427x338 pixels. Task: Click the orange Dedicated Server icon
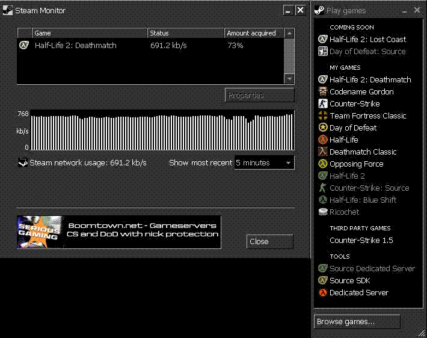(x=323, y=292)
